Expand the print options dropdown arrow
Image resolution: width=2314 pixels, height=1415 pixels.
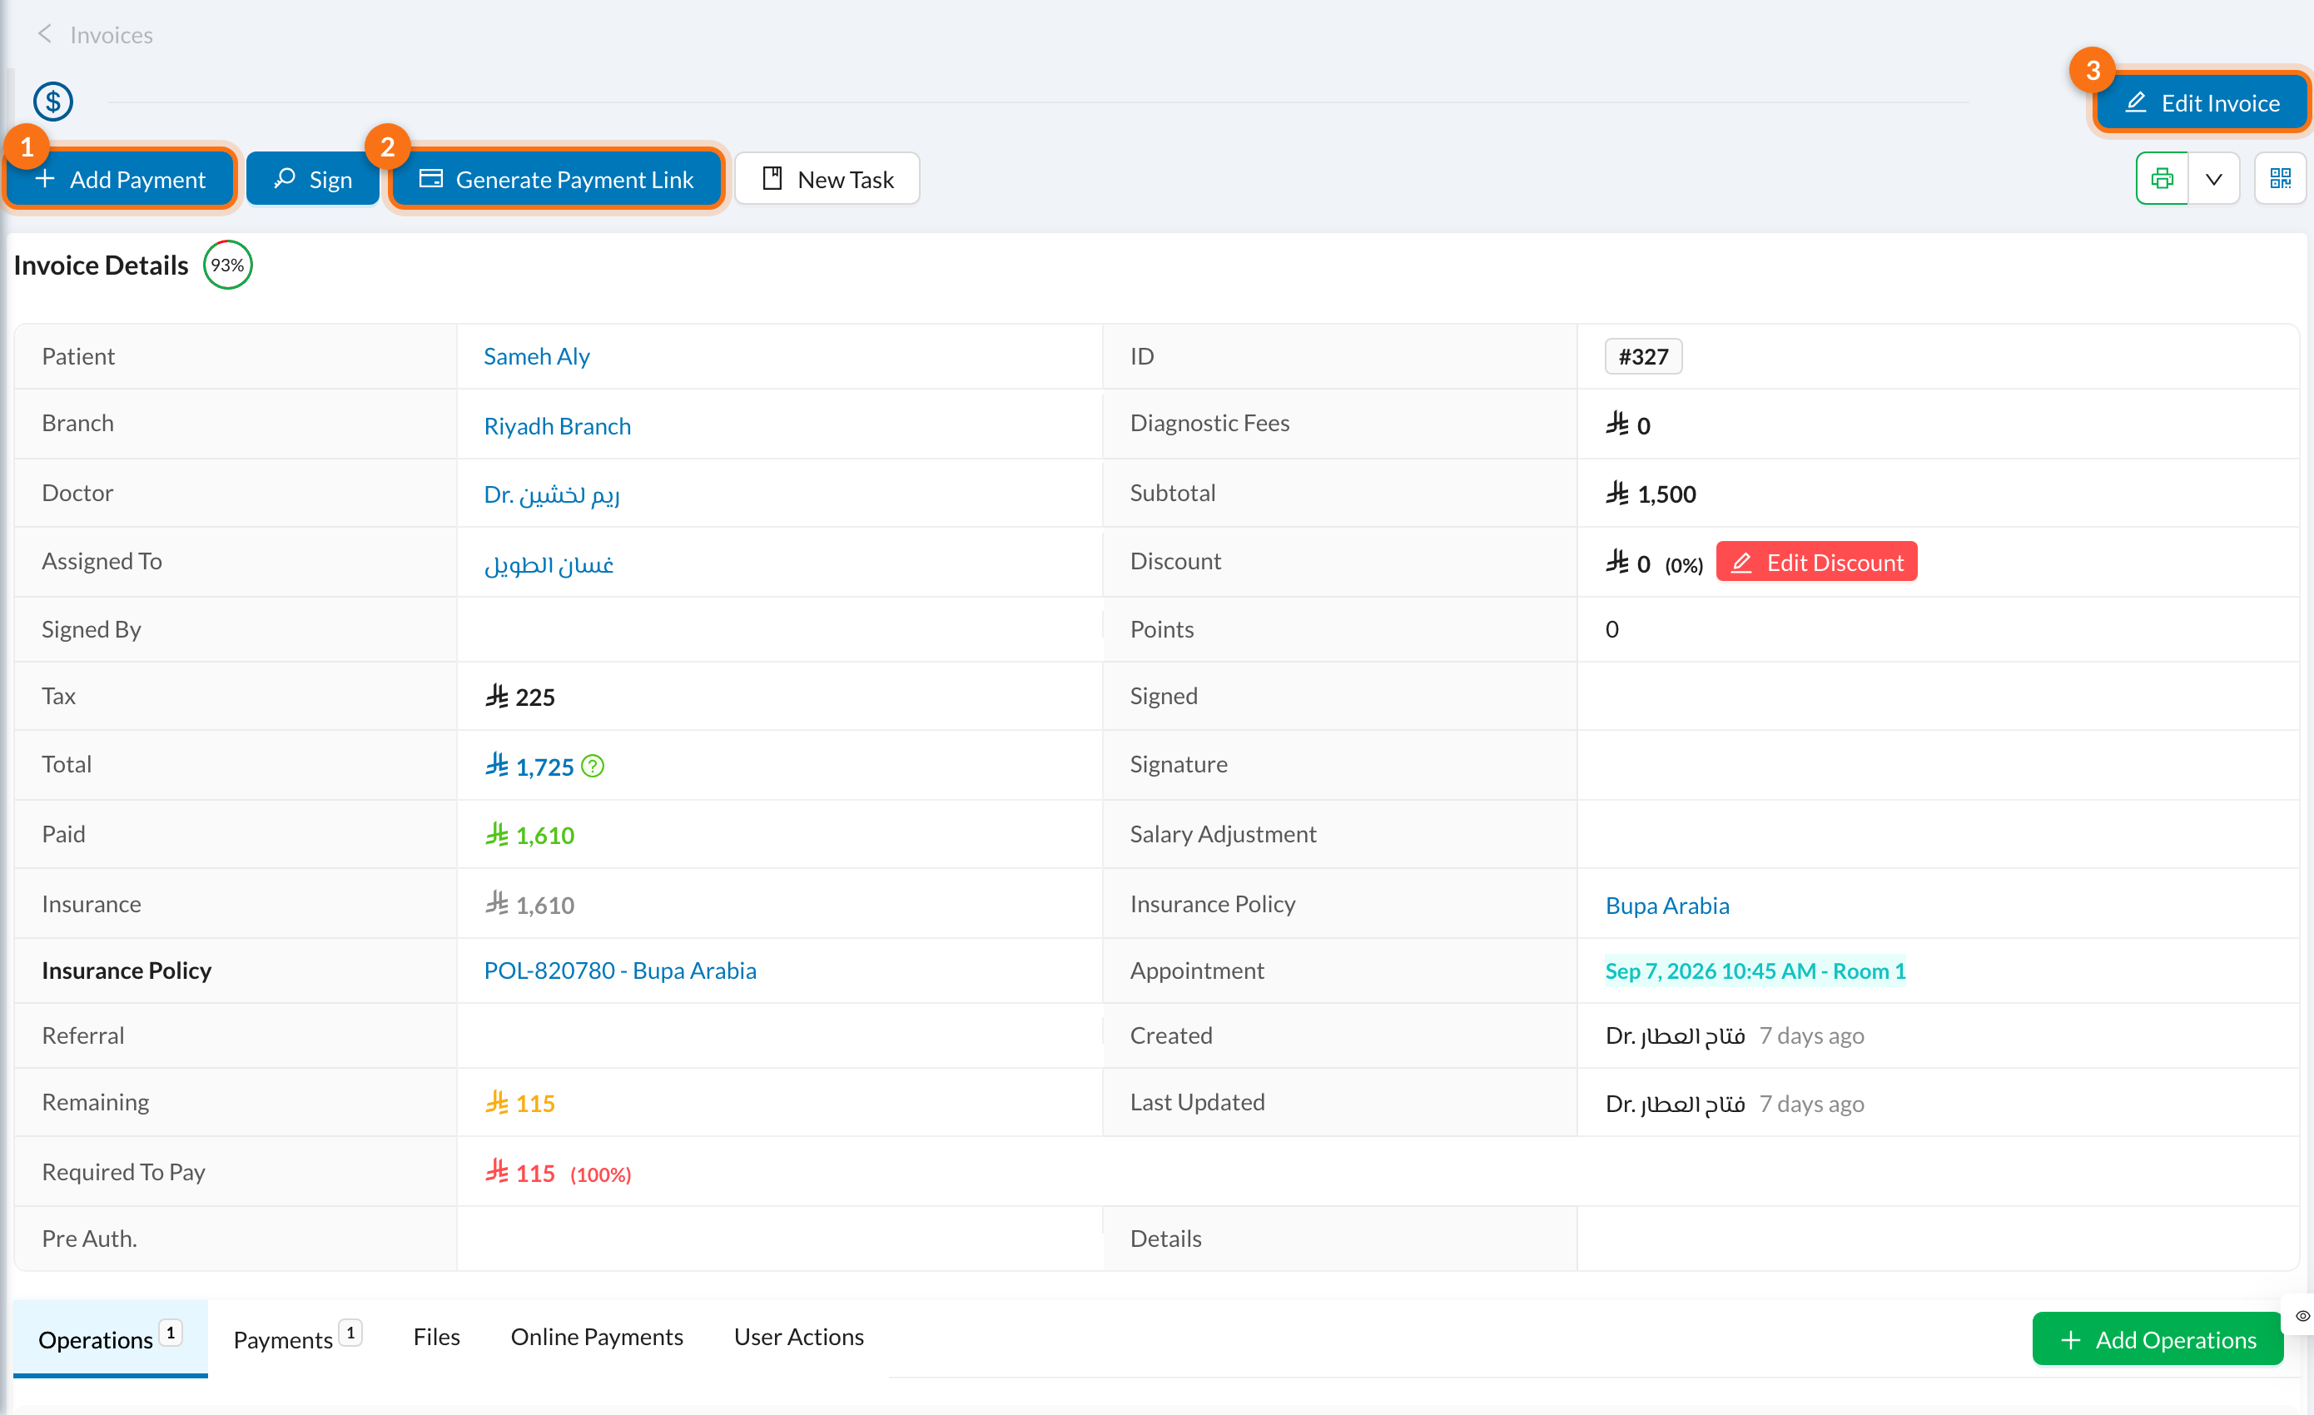click(x=2213, y=178)
